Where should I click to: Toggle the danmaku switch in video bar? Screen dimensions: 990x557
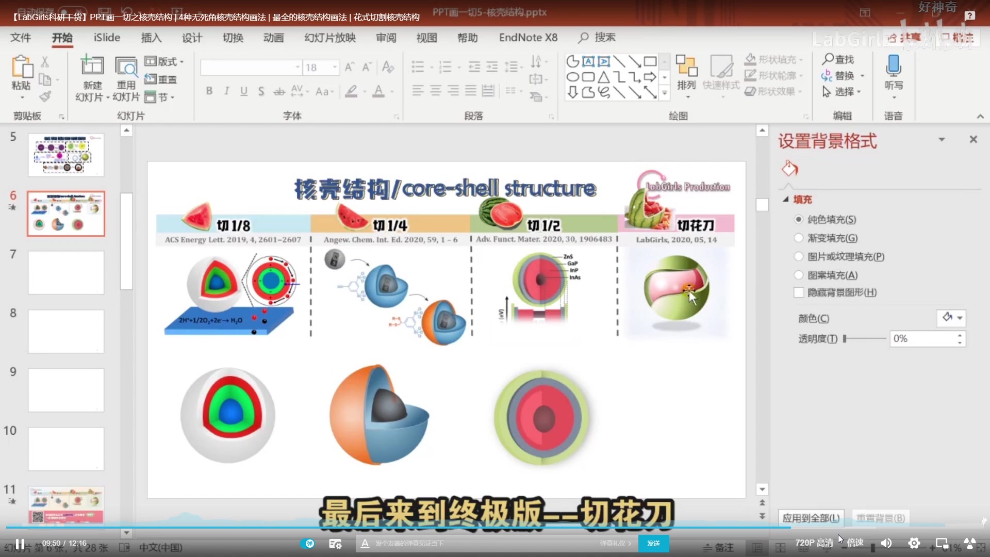pyautogui.click(x=308, y=543)
